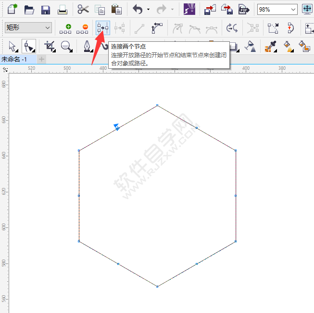Open a file with the folder icon
This screenshot has width=314, height=313.
[x=29, y=9]
